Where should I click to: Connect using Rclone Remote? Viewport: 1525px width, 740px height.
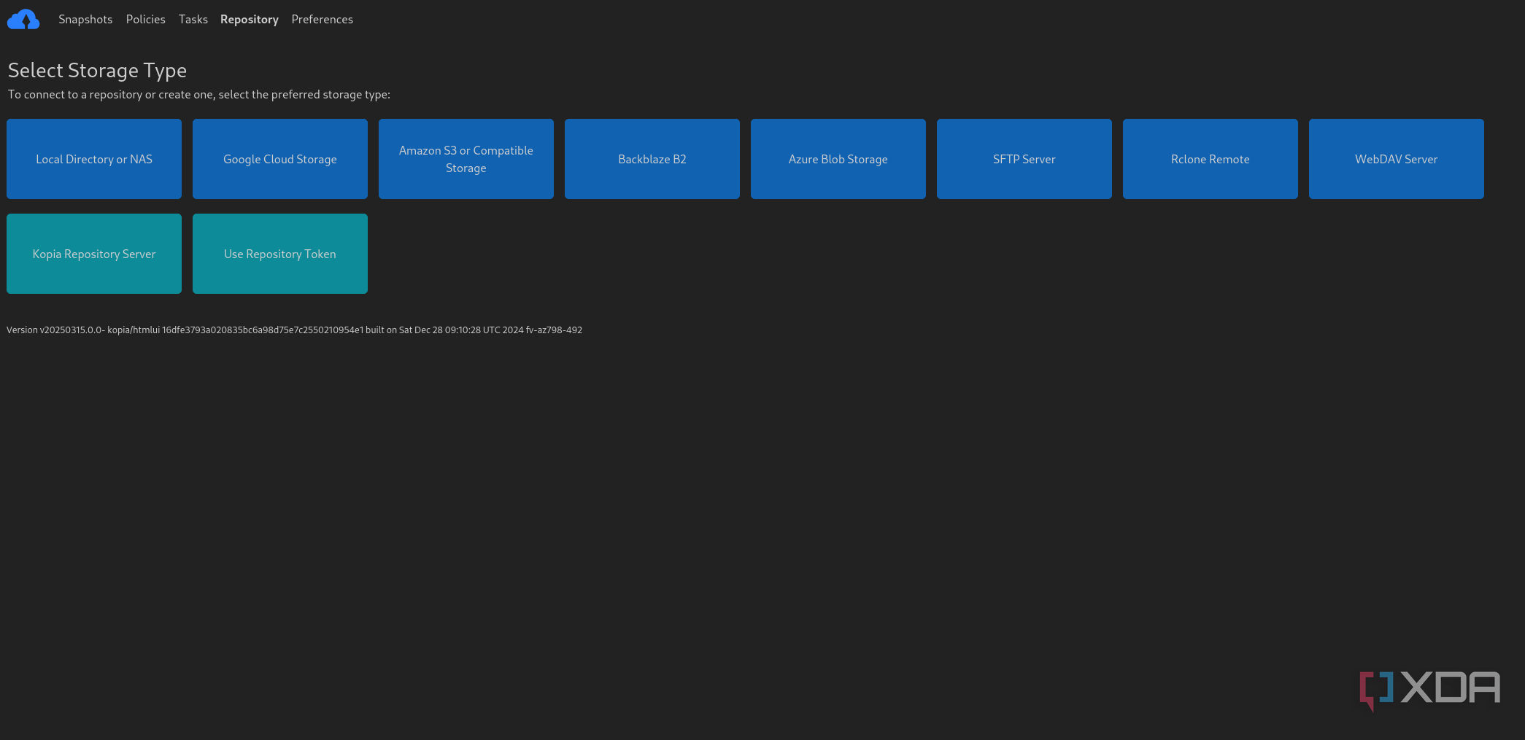[x=1210, y=158]
